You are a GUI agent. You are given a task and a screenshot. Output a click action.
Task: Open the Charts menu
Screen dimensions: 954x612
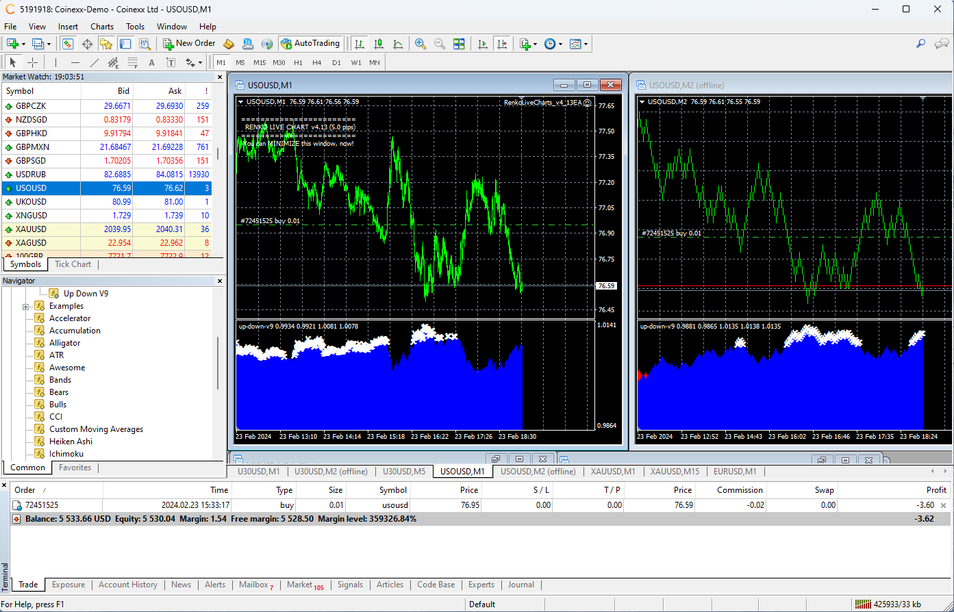[102, 27]
